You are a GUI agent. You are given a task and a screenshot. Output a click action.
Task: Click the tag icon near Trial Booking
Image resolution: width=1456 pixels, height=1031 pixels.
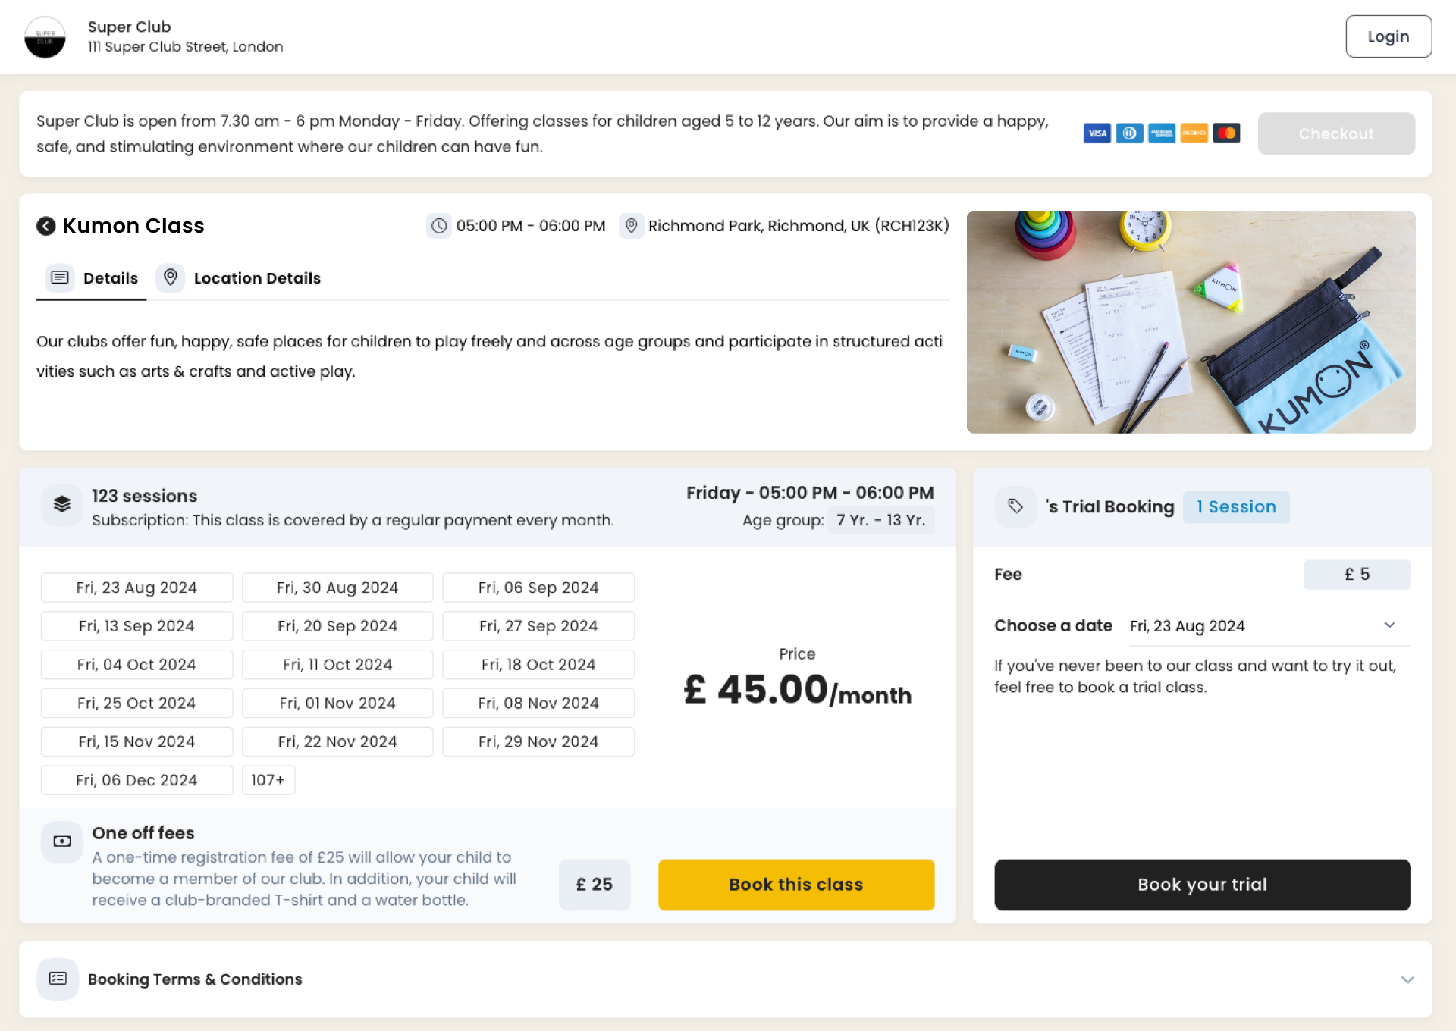(1016, 506)
